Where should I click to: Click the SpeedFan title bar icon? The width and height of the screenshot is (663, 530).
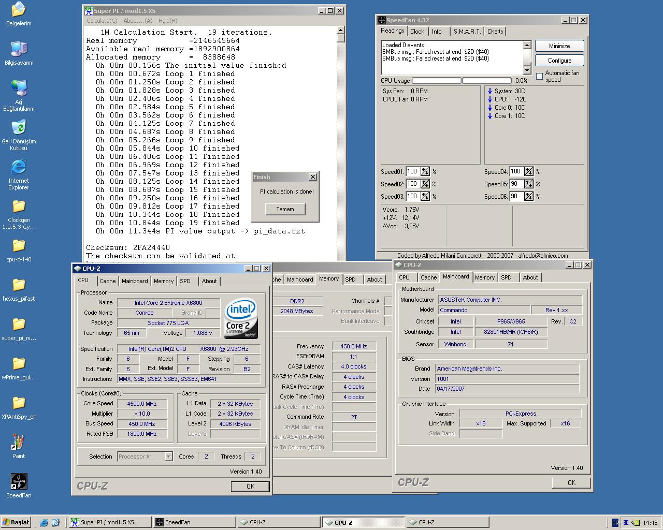point(382,20)
